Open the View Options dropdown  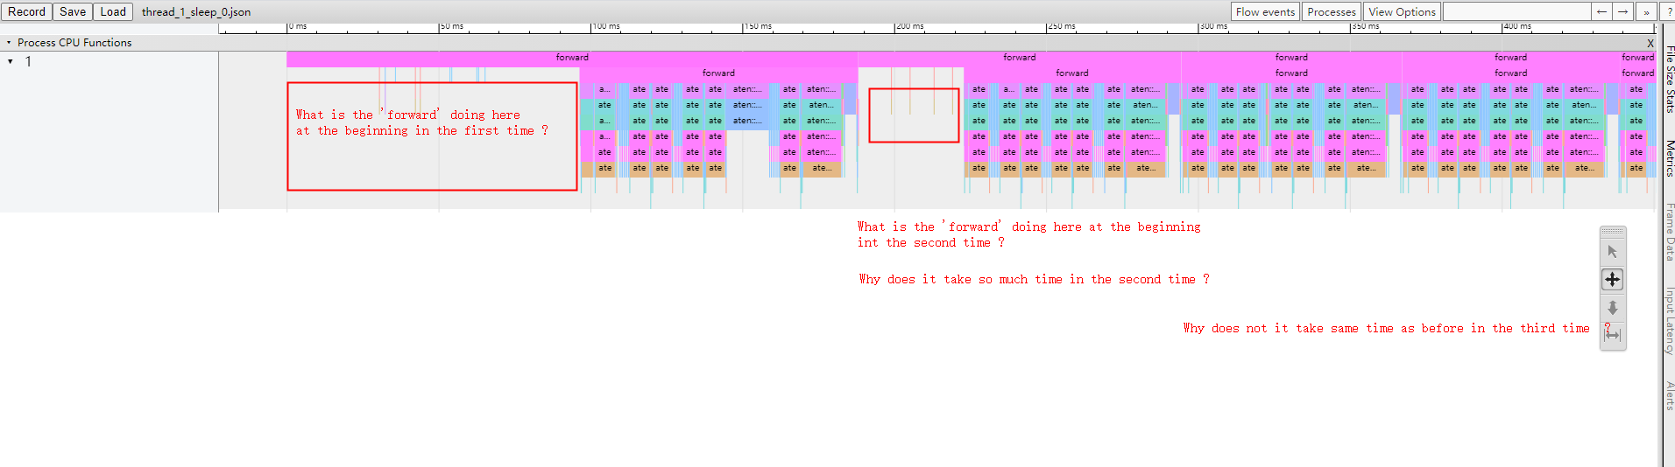pos(1401,11)
